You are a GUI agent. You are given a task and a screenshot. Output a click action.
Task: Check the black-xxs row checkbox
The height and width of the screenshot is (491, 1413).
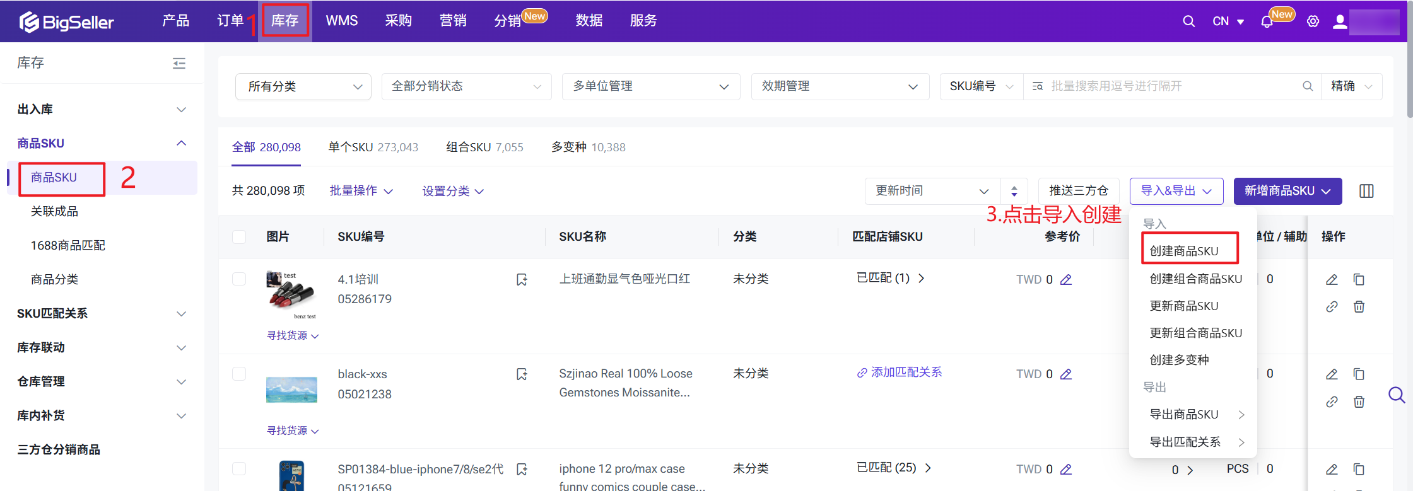(x=239, y=374)
